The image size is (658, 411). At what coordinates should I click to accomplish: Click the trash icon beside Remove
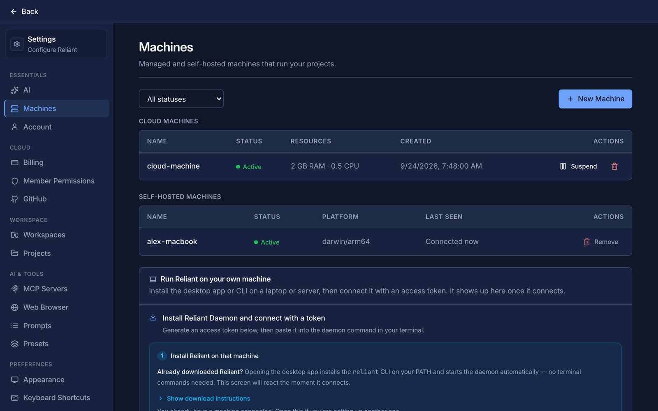click(587, 242)
